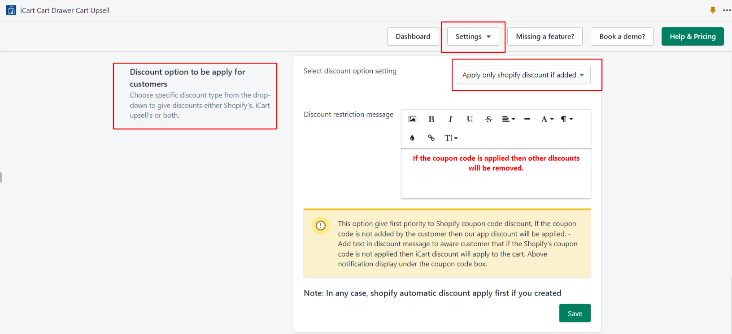The image size is (732, 334).
Task: Expand the Settings dropdown menu
Action: [473, 36]
